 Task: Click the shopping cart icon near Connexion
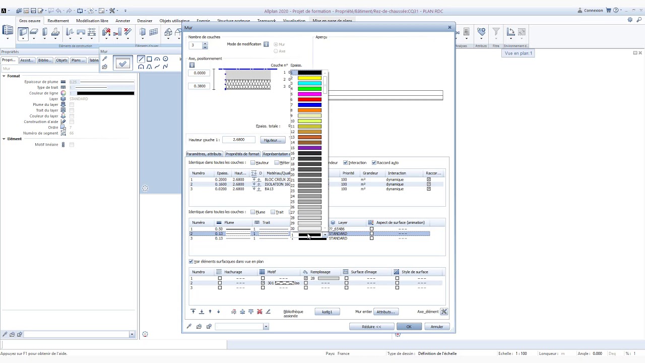[x=608, y=11]
